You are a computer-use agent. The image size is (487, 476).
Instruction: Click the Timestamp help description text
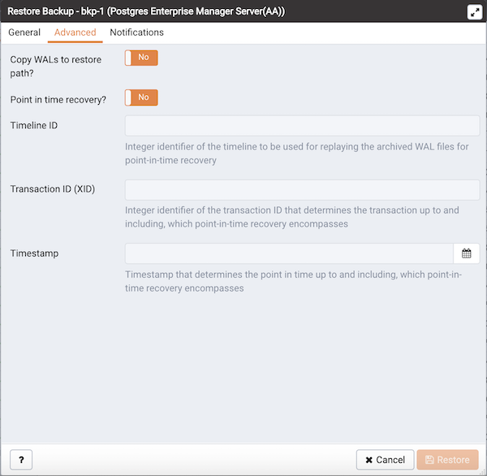point(294,281)
